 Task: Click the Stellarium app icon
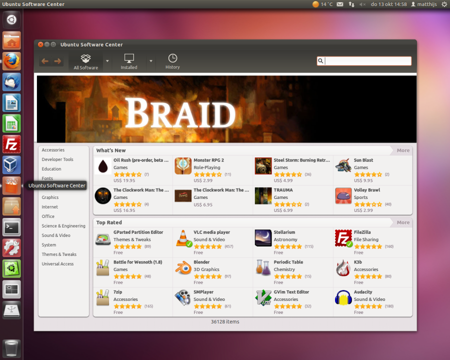pyautogui.click(x=263, y=238)
